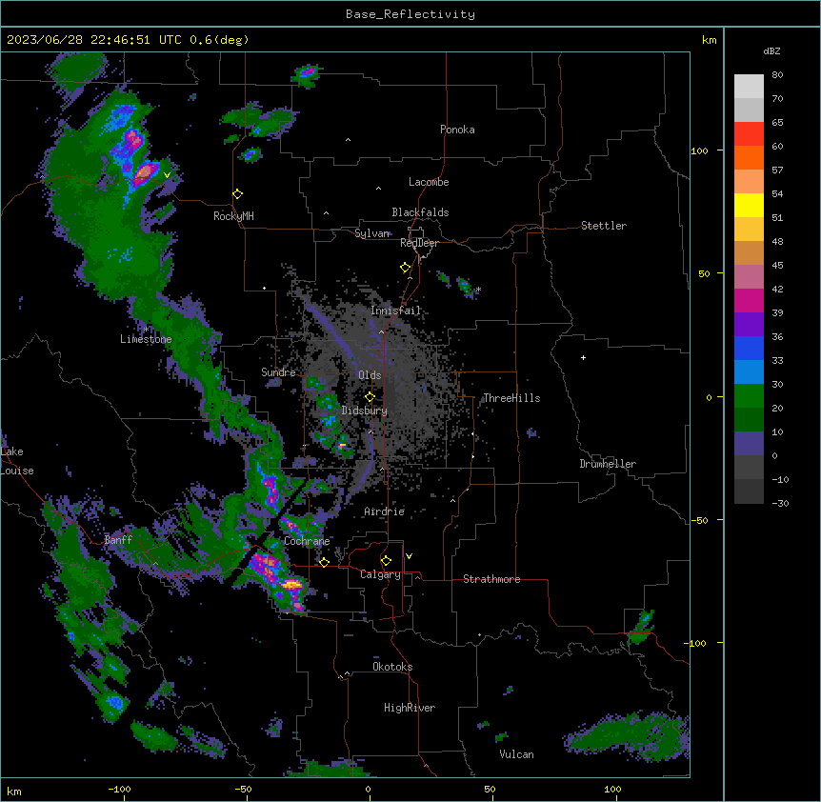The height and width of the screenshot is (802, 821).
Task: Click the RedDeer city label
Action: pyautogui.click(x=419, y=243)
